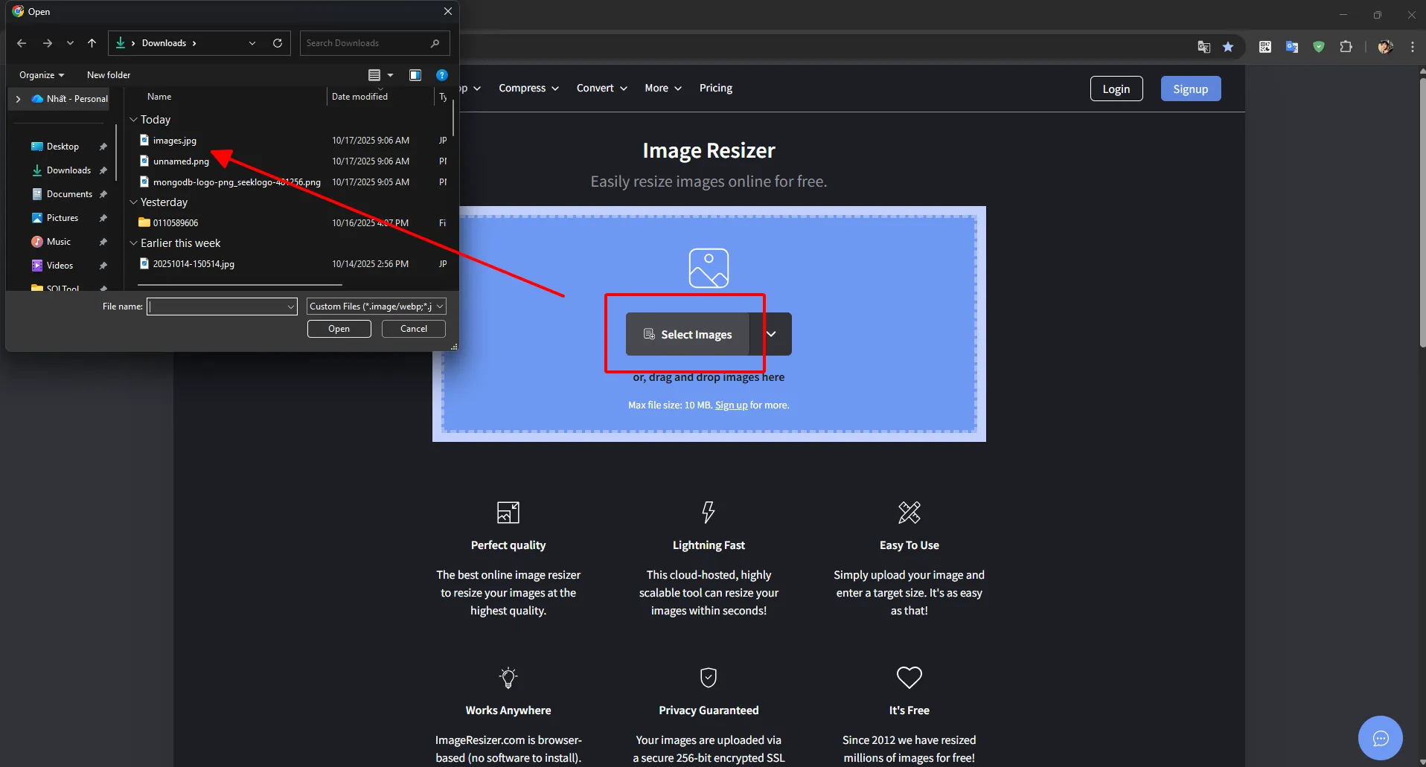Click the Signup button

coord(1191,89)
